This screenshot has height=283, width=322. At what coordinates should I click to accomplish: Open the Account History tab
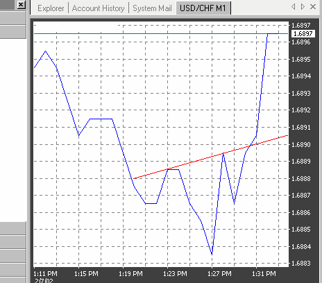(x=99, y=8)
